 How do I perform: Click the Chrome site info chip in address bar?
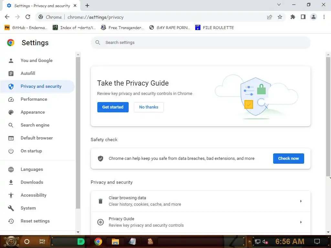pyautogui.click(x=50, y=17)
